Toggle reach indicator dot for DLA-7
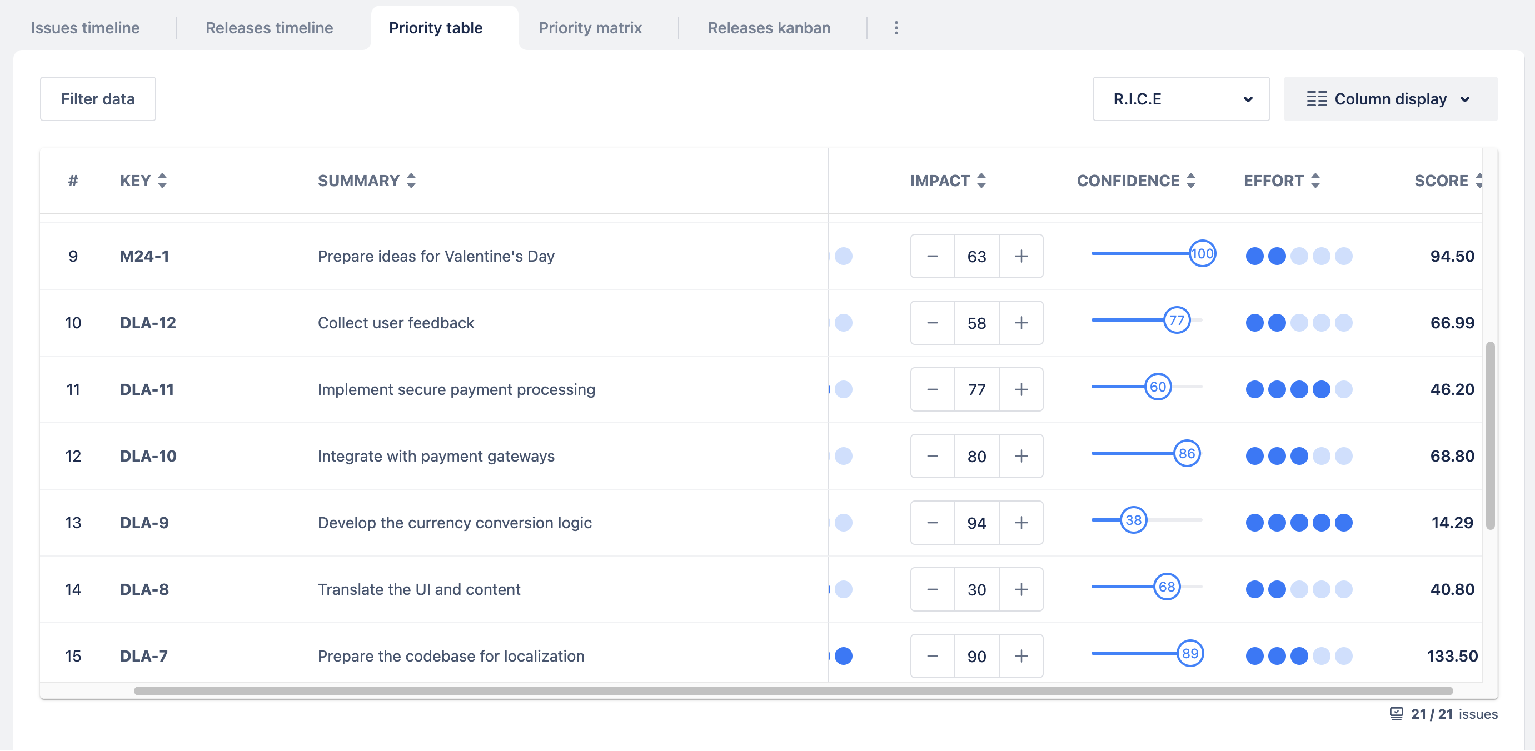Viewport: 1535px width, 751px height. (x=844, y=655)
